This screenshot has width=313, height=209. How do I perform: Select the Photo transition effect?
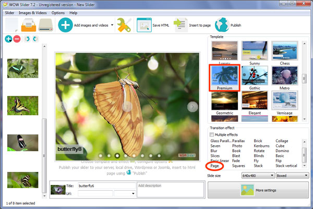coord(237,146)
